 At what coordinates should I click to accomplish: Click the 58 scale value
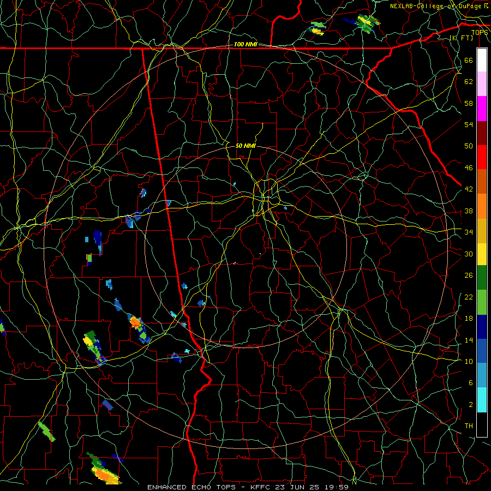[x=469, y=103]
